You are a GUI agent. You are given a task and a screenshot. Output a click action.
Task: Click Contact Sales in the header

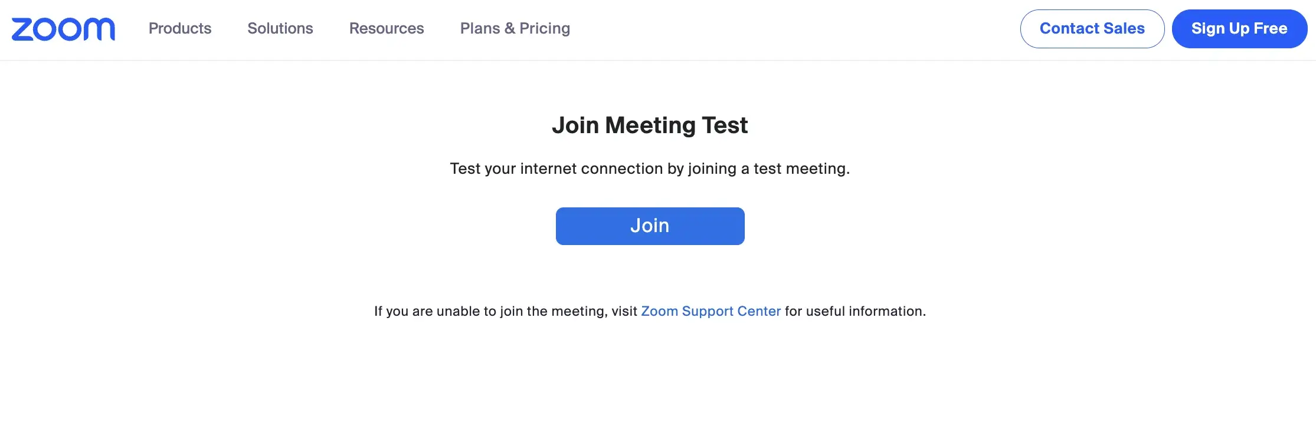[x=1092, y=28]
